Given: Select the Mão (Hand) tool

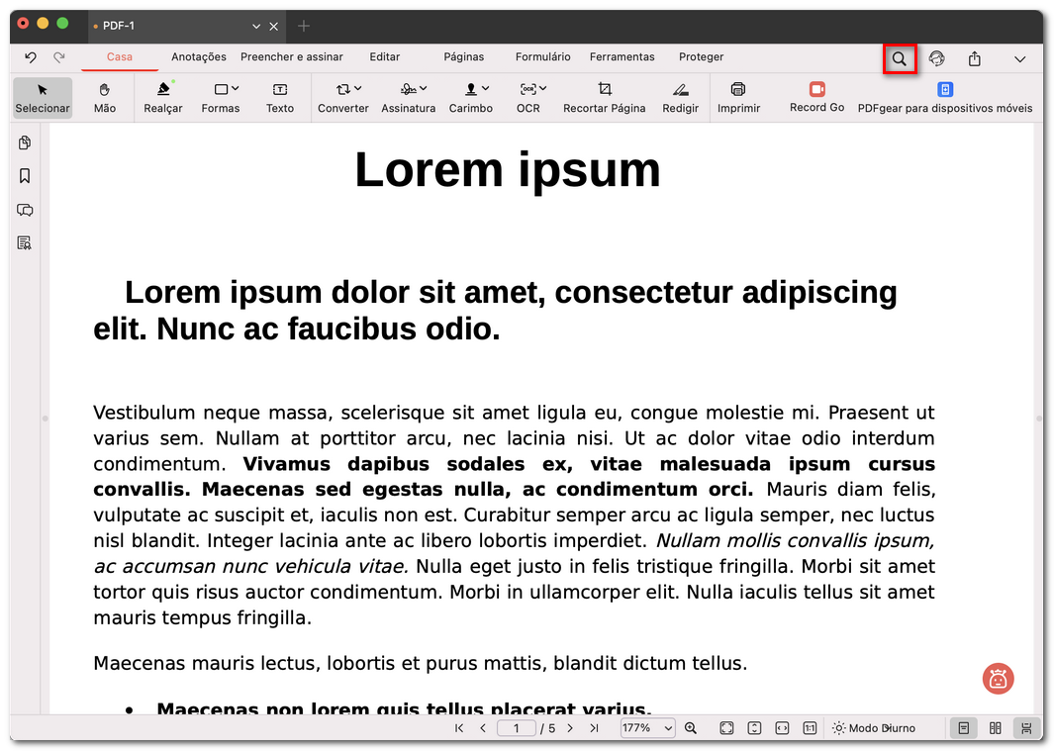Looking at the screenshot, I should tap(105, 97).
